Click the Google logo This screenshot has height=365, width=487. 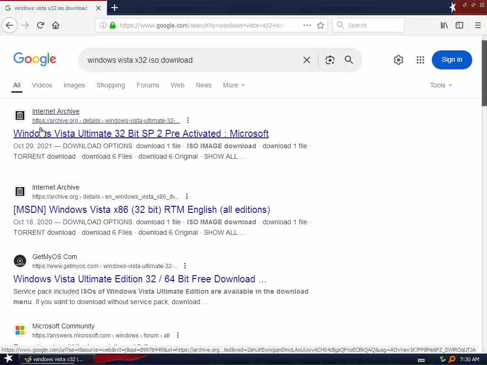(x=35, y=59)
